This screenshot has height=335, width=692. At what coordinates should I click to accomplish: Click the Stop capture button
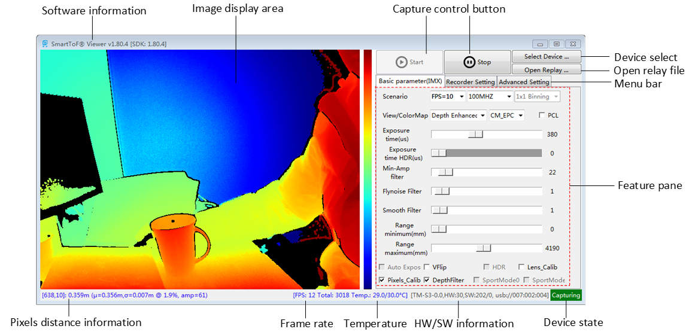point(477,62)
